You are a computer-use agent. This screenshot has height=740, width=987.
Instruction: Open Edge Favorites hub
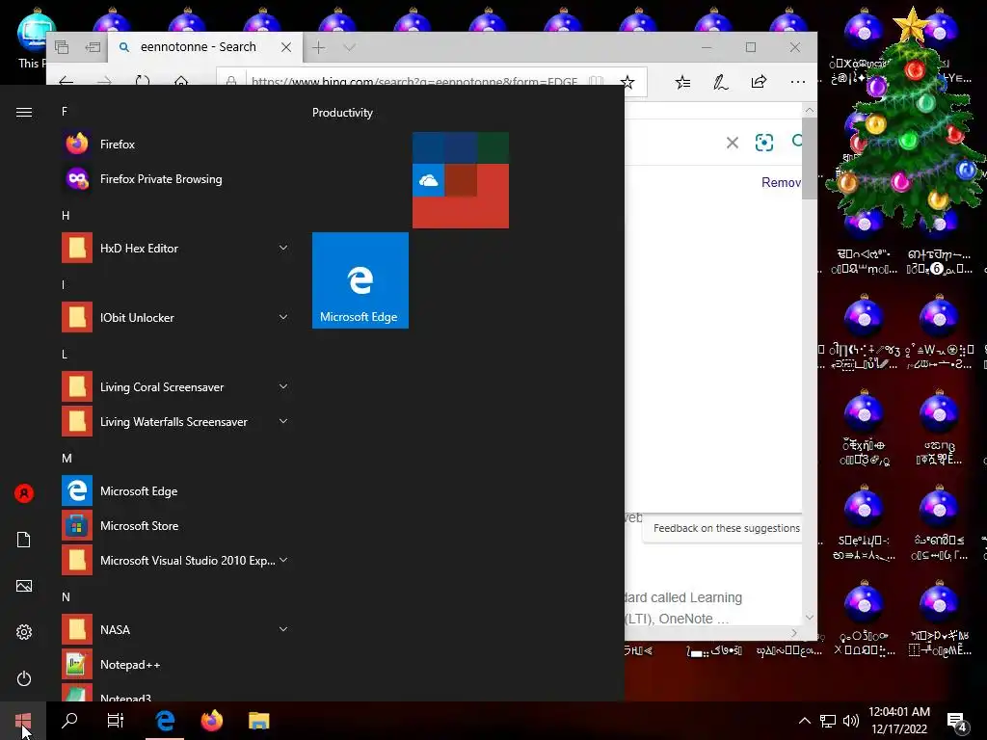tap(683, 82)
